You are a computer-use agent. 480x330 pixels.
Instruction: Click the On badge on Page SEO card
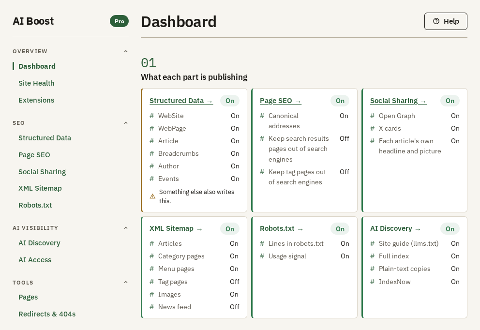tap(340, 101)
